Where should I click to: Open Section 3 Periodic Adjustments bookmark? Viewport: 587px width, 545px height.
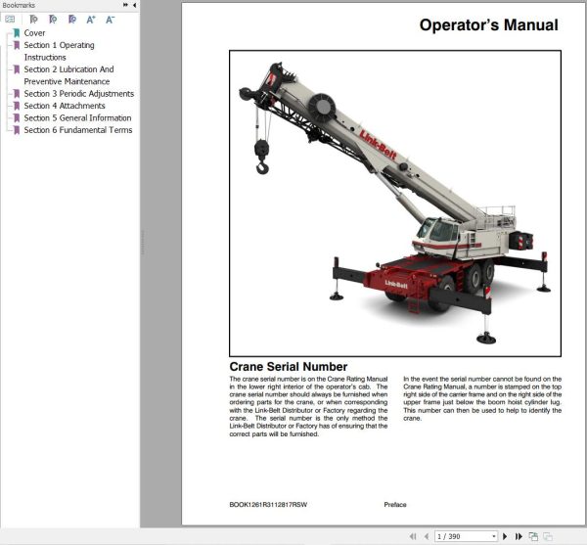click(79, 94)
